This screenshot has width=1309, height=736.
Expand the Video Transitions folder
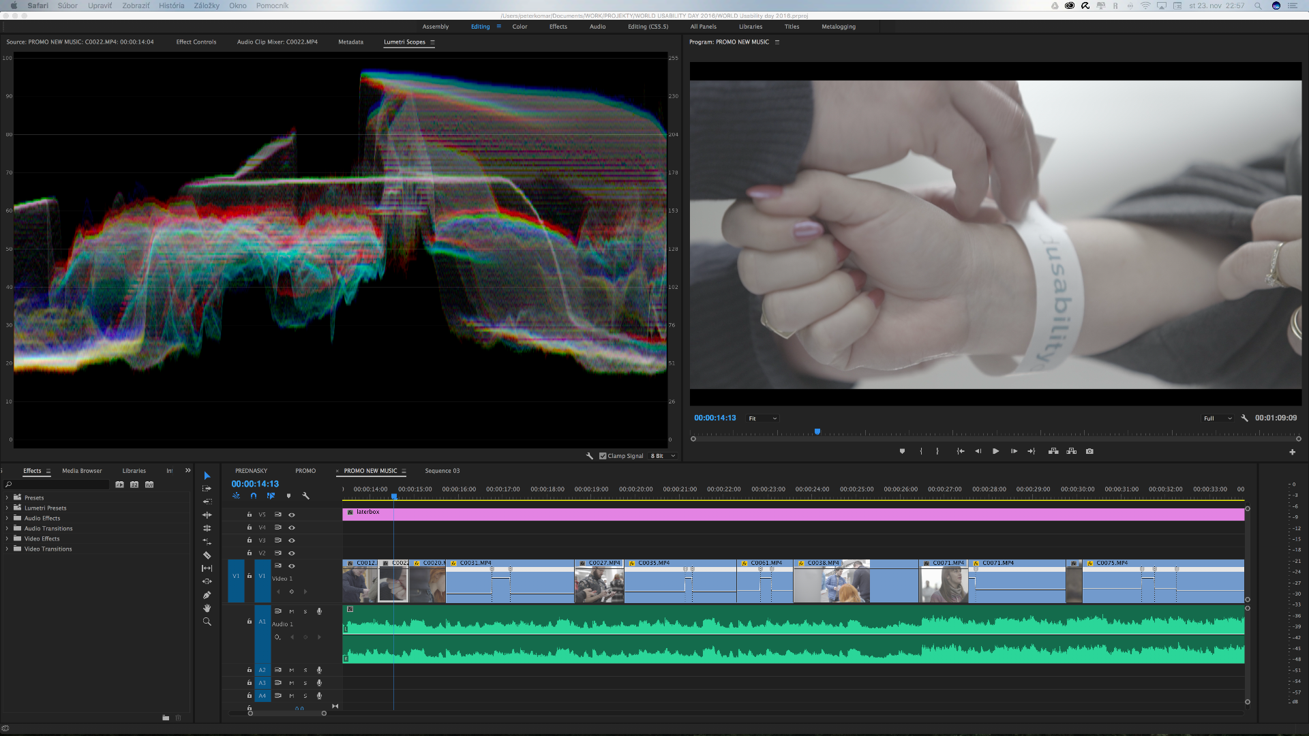coord(7,549)
